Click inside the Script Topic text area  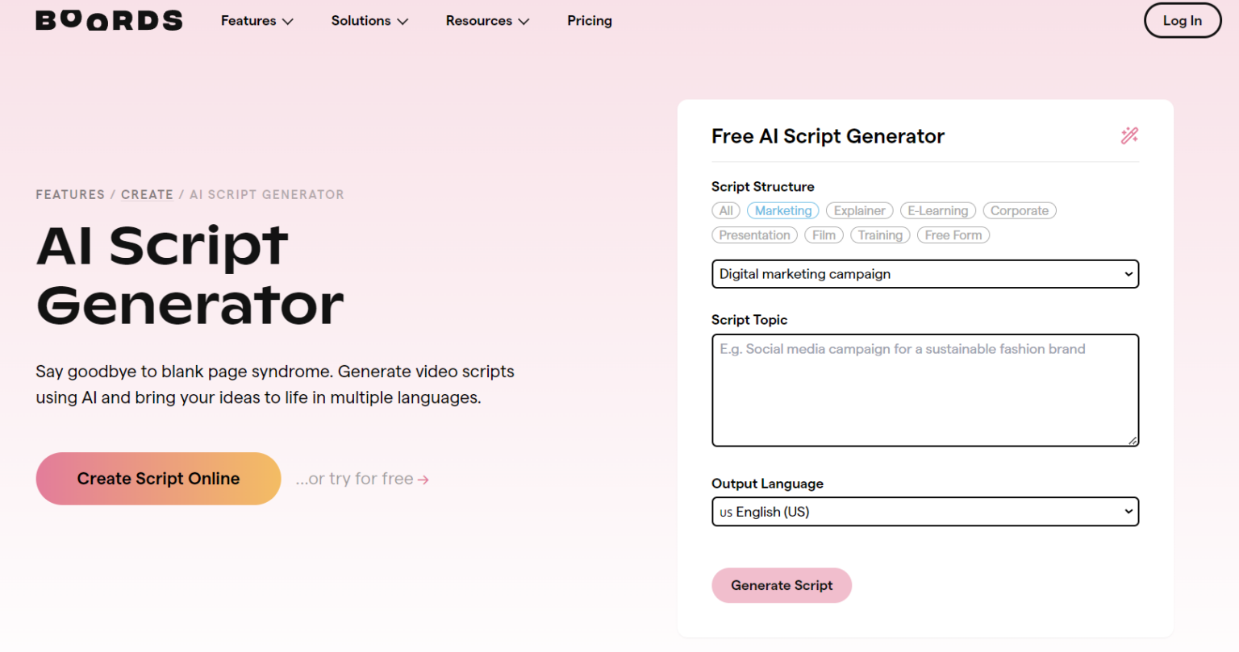(924, 390)
